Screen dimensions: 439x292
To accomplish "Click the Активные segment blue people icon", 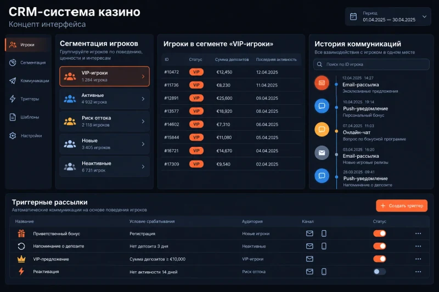I will [70, 99].
